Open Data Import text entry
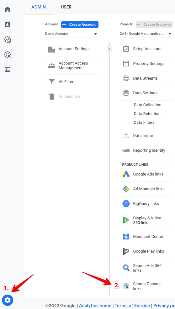This screenshot has height=309, width=175. (x=144, y=136)
